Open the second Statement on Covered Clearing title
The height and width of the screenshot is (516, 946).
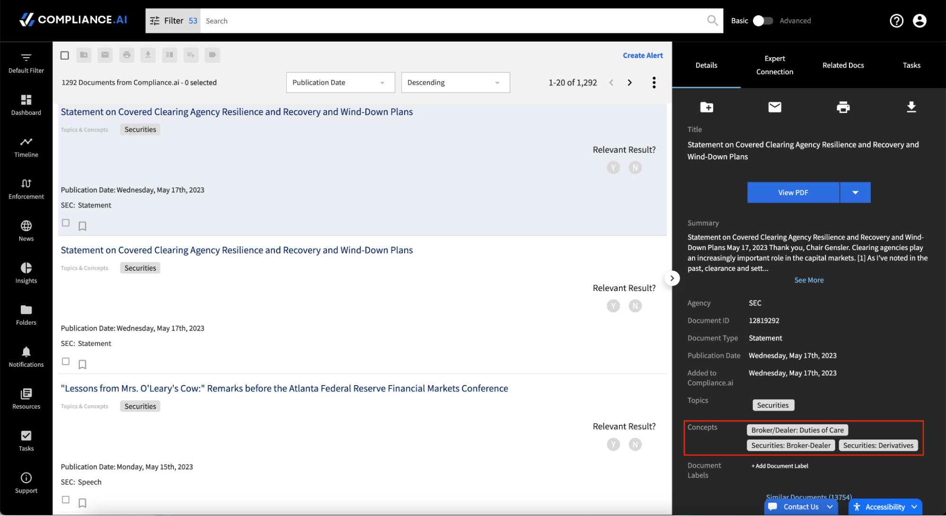[x=237, y=250]
